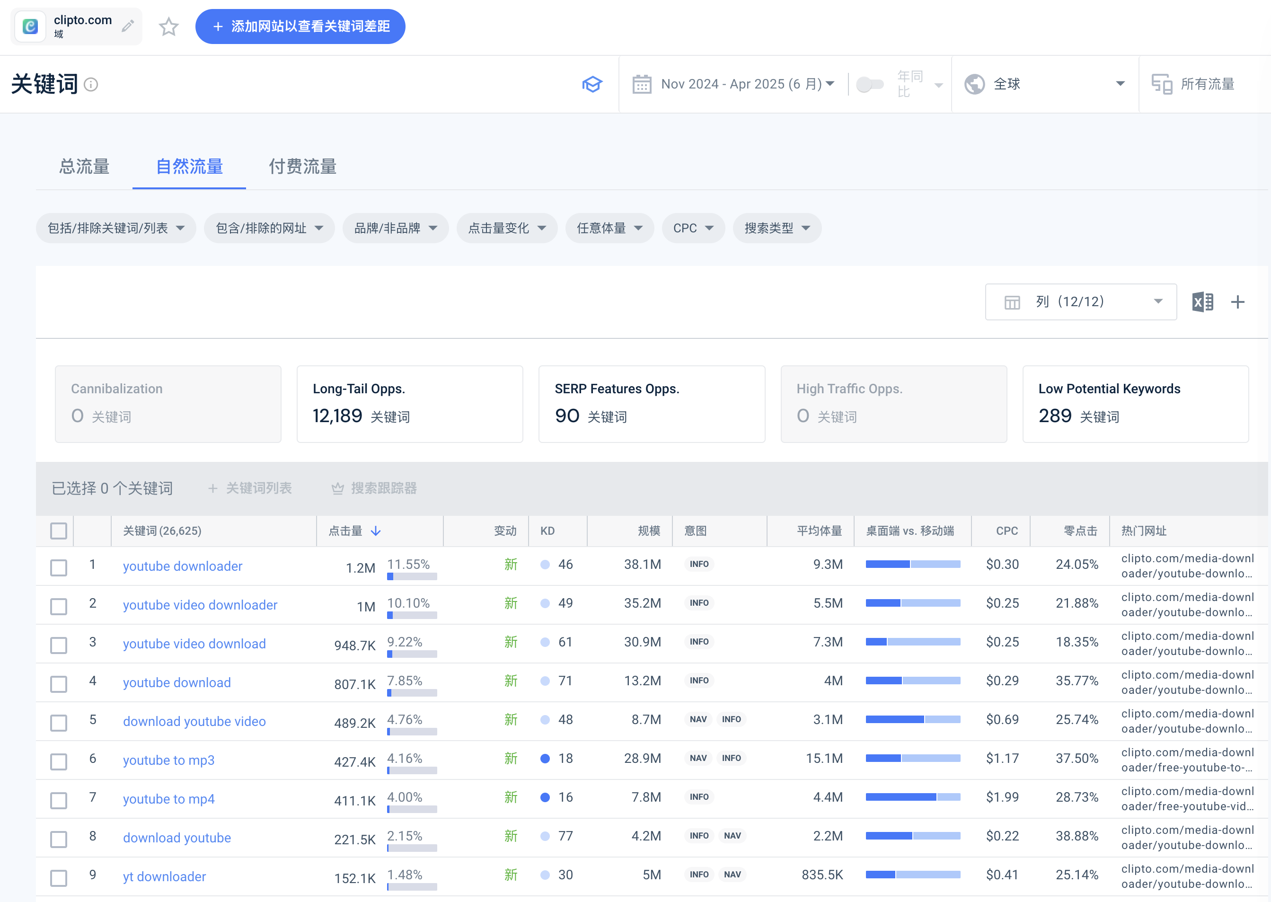This screenshot has width=1271, height=902.
Task: Favorite clipto.com with the star icon
Action: (x=168, y=26)
